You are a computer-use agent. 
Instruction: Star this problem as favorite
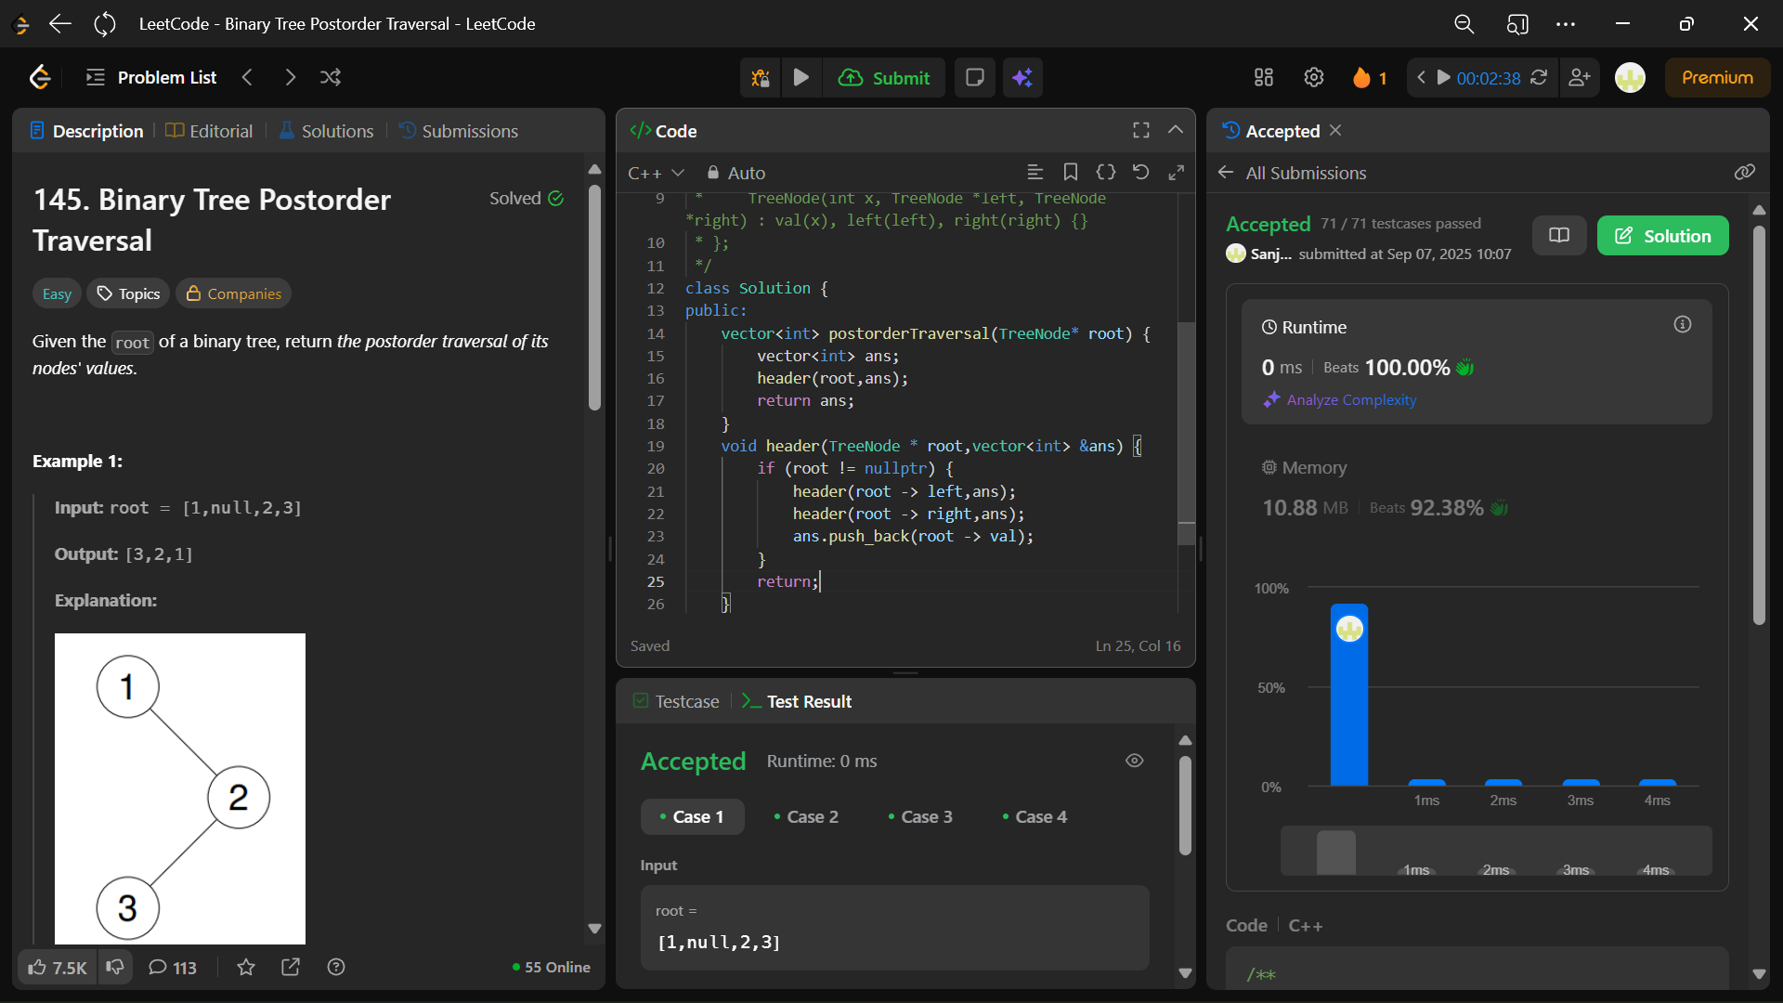246,968
